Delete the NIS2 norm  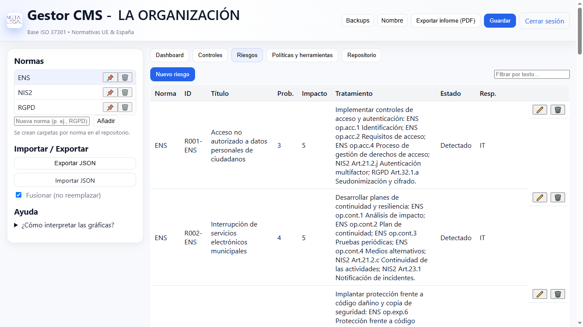(125, 92)
